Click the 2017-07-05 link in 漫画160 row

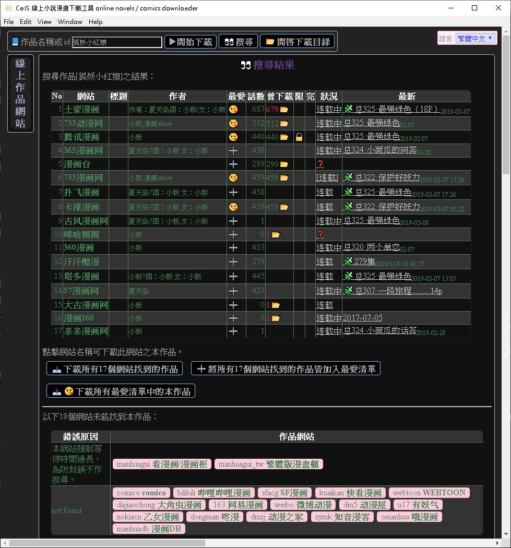tap(363, 318)
